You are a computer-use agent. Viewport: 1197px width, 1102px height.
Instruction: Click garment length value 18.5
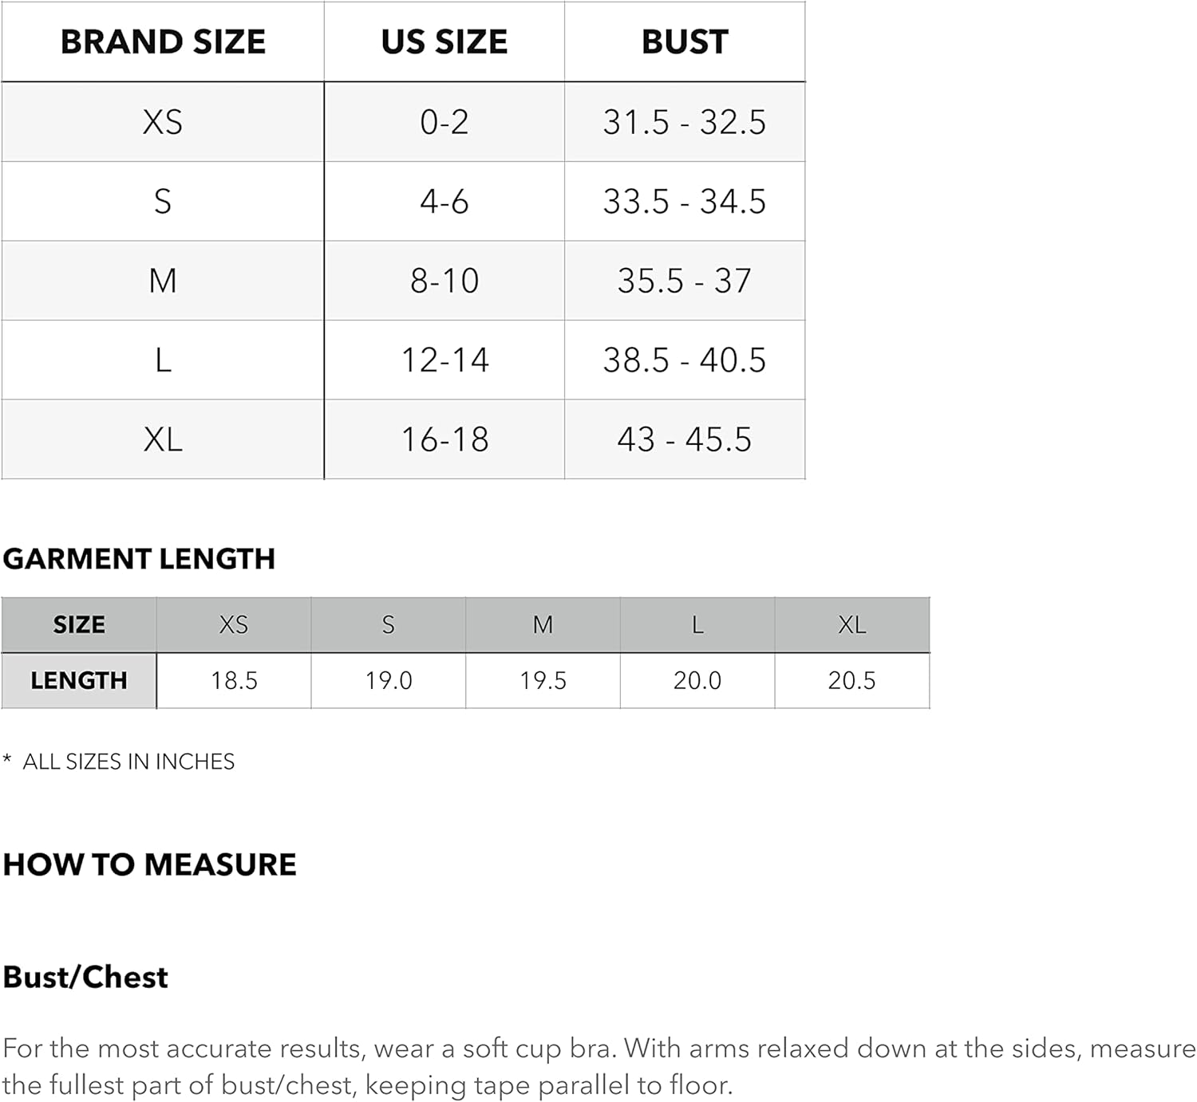(x=234, y=680)
